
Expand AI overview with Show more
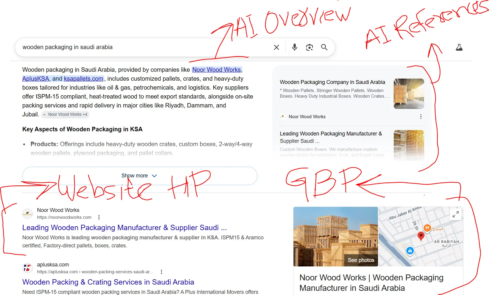pos(140,176)
